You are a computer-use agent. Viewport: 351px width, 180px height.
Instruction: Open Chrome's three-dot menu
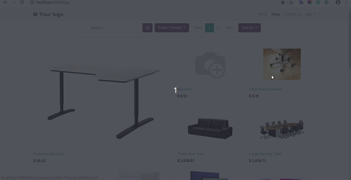347,2
